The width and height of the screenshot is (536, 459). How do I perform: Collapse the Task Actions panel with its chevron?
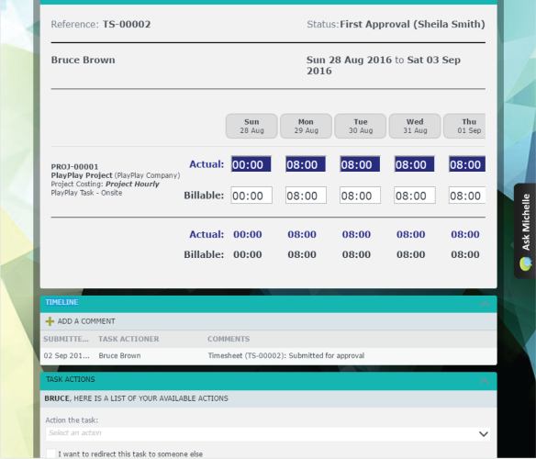[485, 381]
